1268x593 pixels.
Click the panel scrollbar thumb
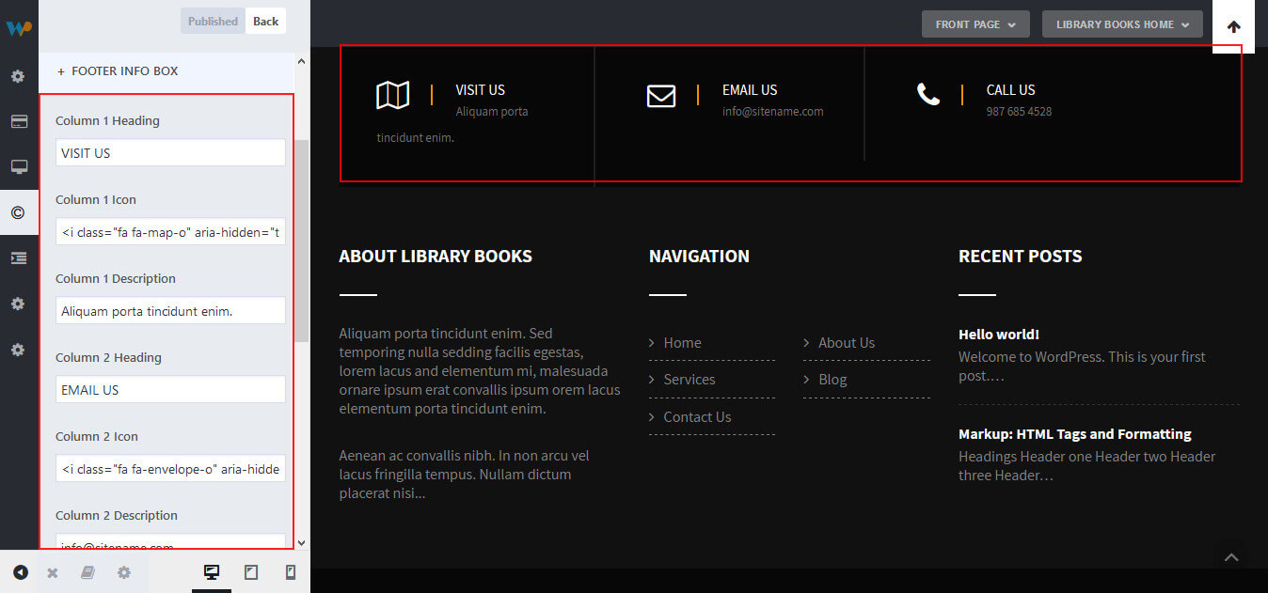point(301,241)
